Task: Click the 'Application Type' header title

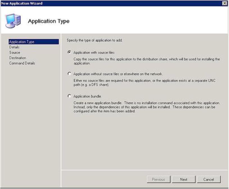Action: [49, 21]
